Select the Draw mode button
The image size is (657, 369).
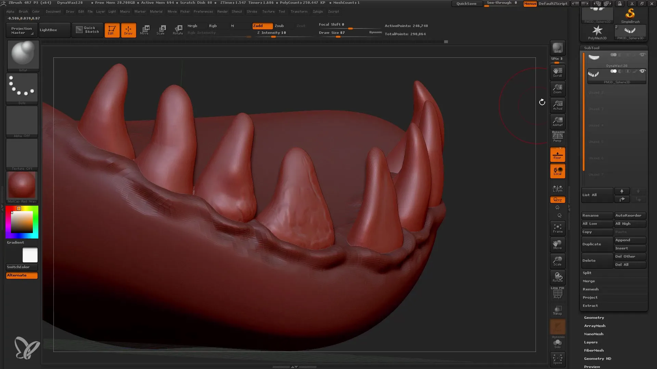(128, 30)
